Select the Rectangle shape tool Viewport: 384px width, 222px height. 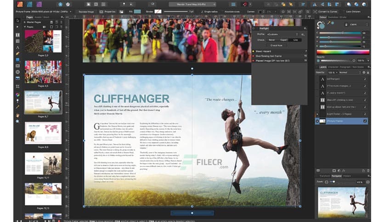[x=17, y=60]
